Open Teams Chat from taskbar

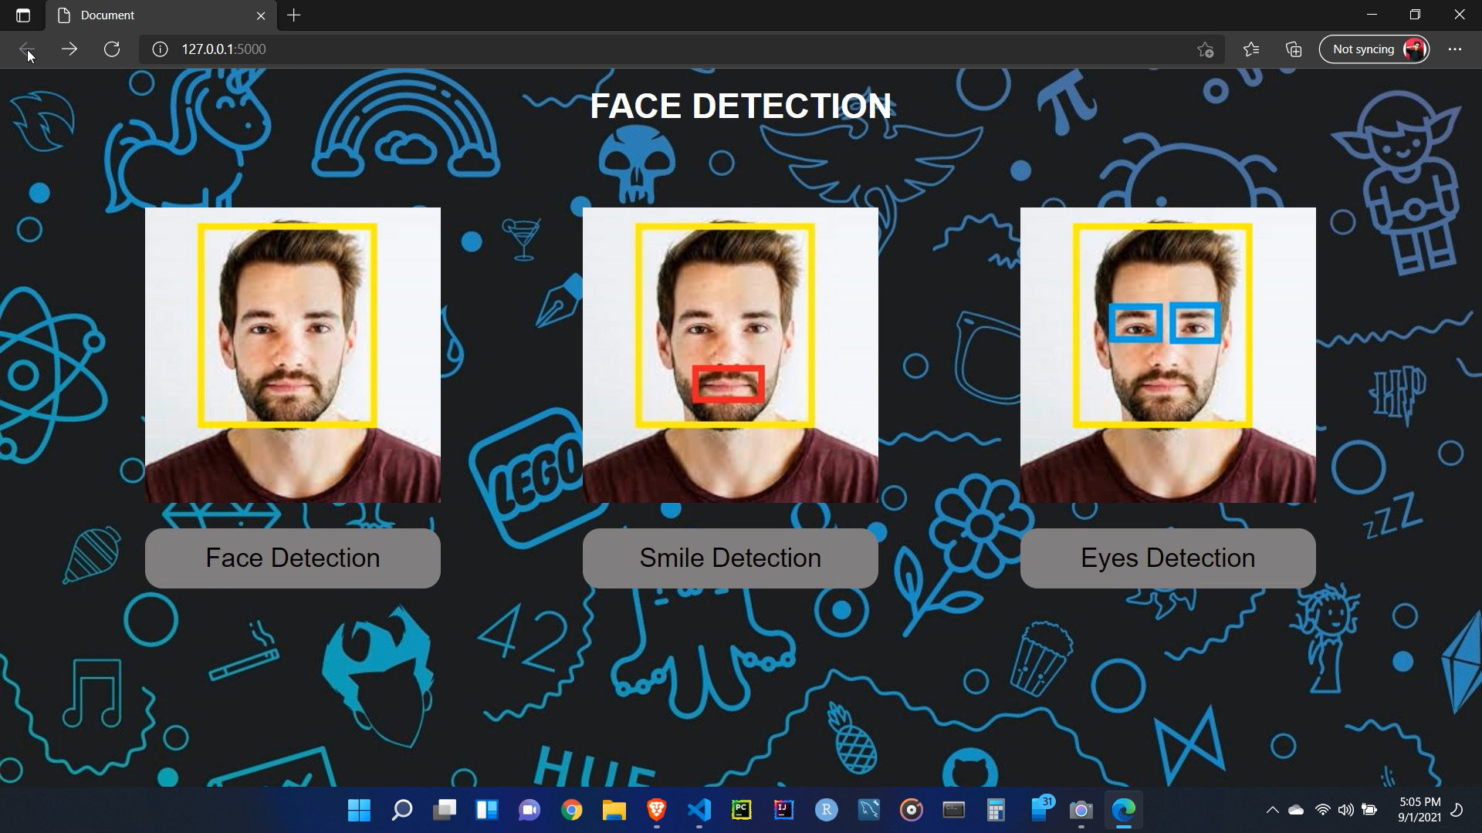click(529, 810)
